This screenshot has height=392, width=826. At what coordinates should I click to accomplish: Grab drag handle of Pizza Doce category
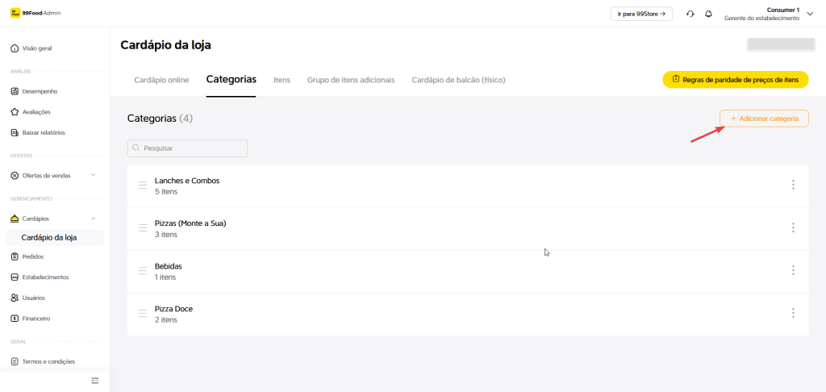point(143,313)
